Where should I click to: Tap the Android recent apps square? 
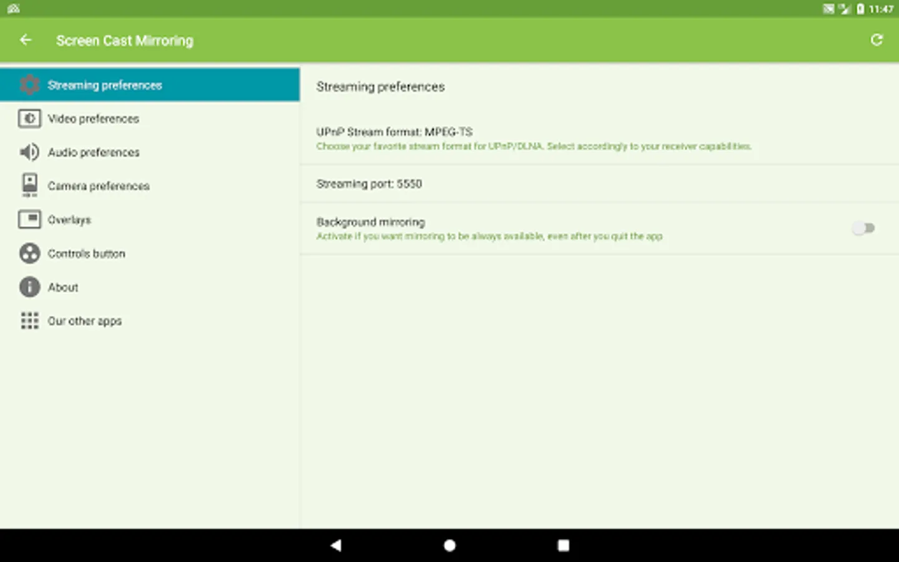[563, 545]
